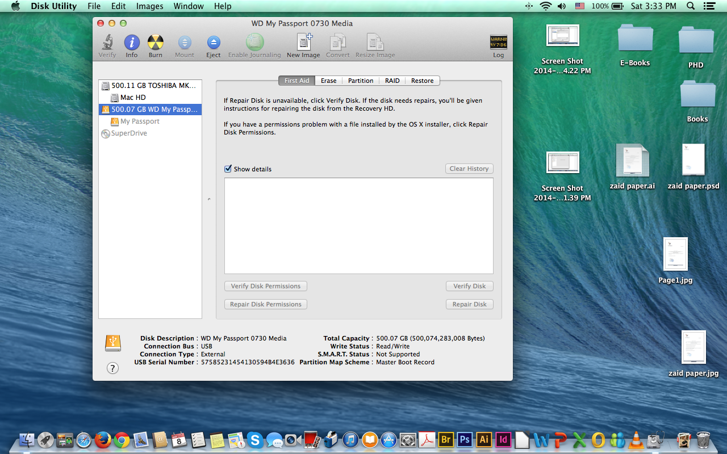Open System Preferences from the Dock
The height and width of the screenshot is (454, 727).
pyautogui.click(x=408, y=439)
